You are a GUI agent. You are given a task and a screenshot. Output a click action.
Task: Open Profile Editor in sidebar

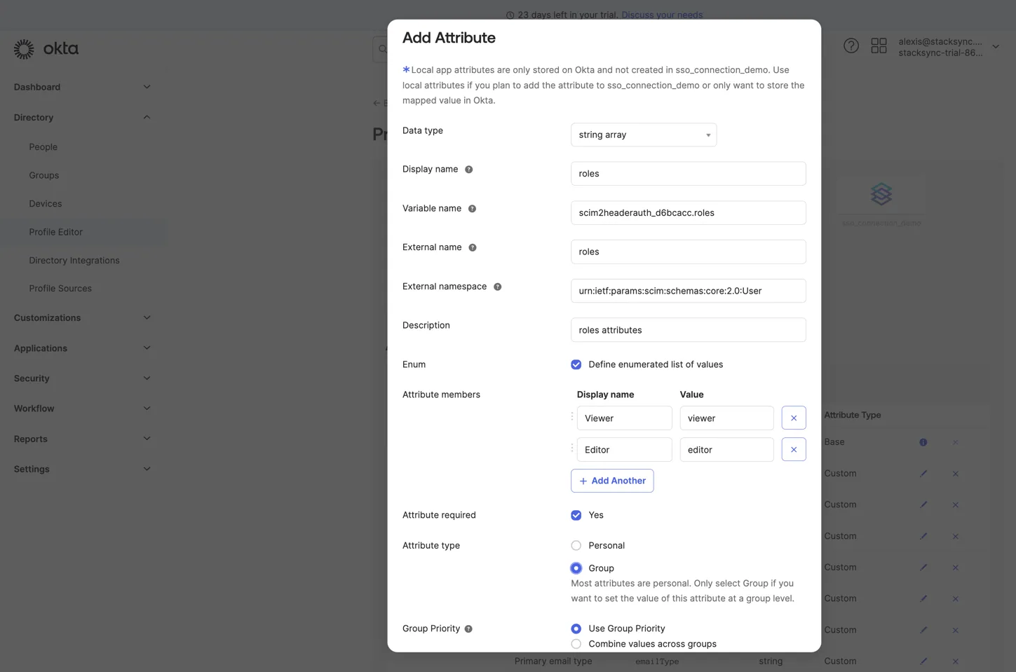pos(56,232)
